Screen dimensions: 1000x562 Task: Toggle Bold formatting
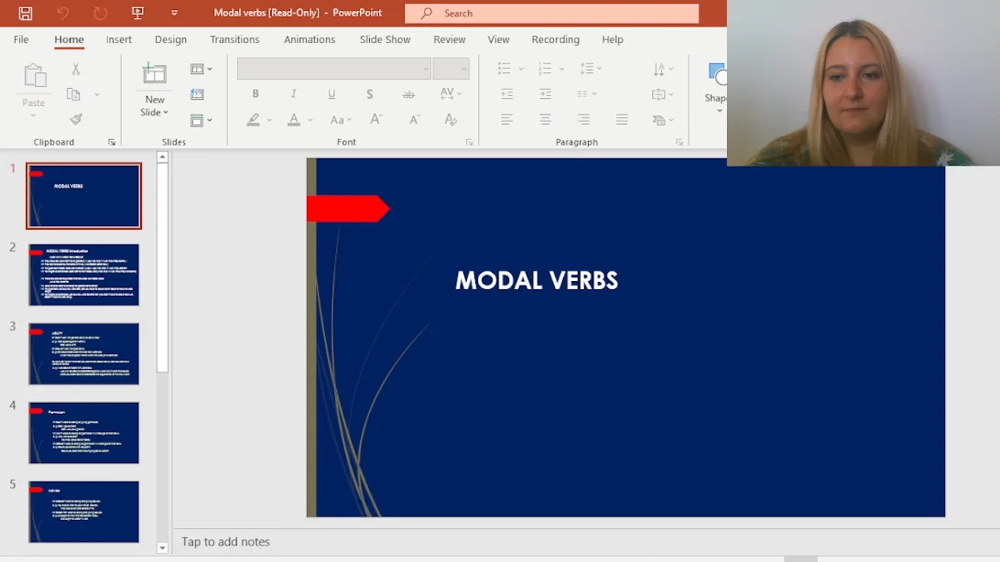coord(255,93)
